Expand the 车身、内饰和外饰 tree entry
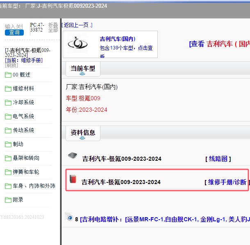The image size is (250, 245). [34, 186]
